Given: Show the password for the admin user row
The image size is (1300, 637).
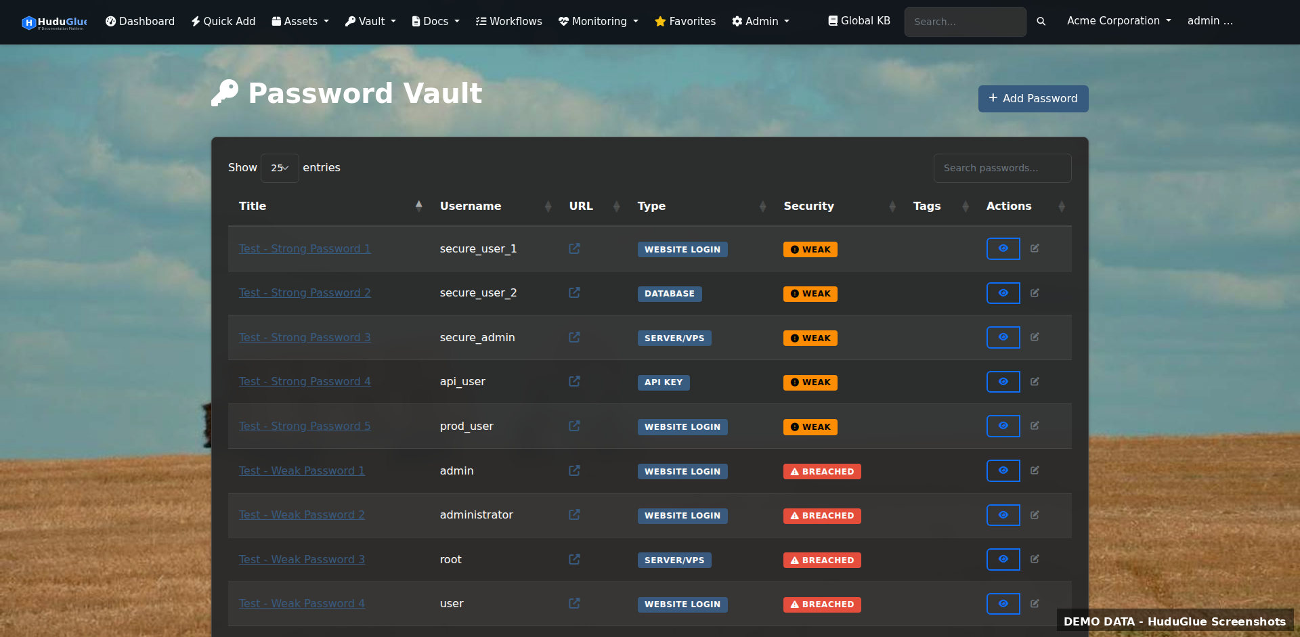Looking at the screenshot, I should [1003, 470].
